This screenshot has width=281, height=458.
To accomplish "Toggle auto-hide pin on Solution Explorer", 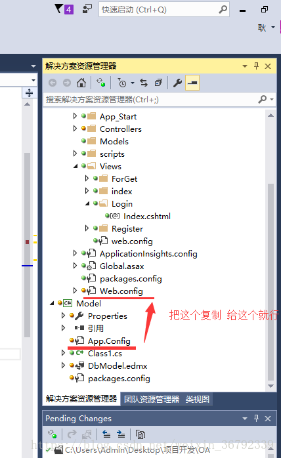I will [x=257, y=66].
